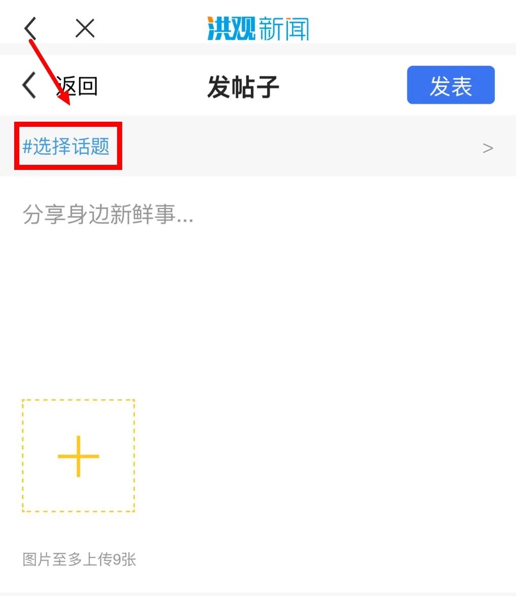Tap 新闻 text in the header logo

click(284, 29)
